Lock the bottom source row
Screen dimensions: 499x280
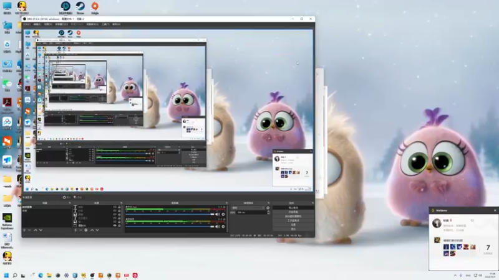point(119,225)
